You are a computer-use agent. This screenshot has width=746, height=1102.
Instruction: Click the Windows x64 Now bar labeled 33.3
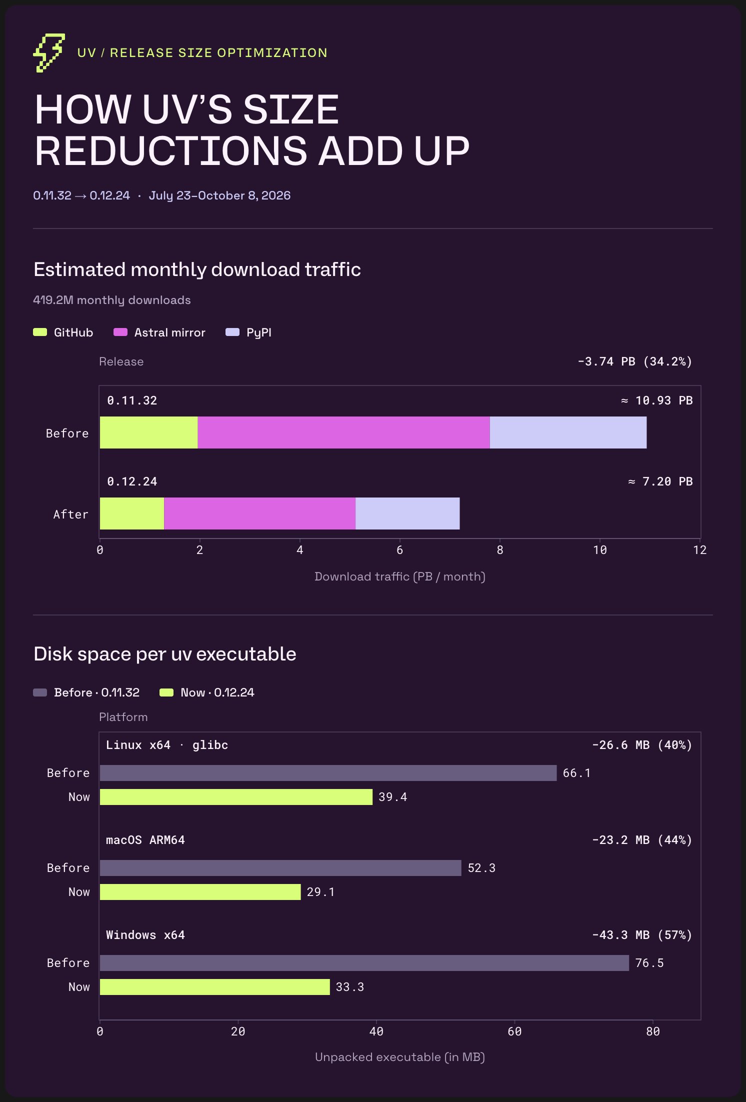(215, 987)
